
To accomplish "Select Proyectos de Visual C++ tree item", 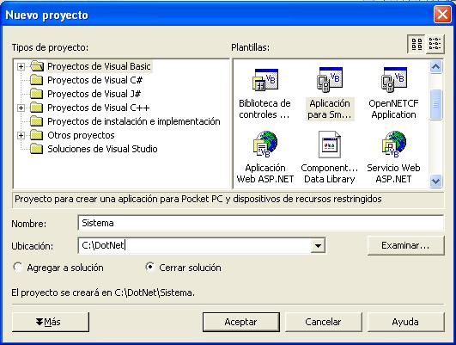I will [98, 108].
